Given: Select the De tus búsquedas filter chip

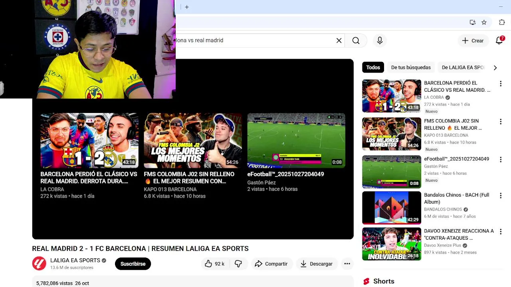Looking at the screenshot, I should pos(411,67).
